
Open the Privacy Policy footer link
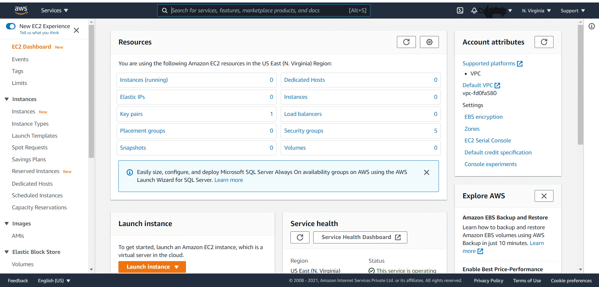coord(488,281)
